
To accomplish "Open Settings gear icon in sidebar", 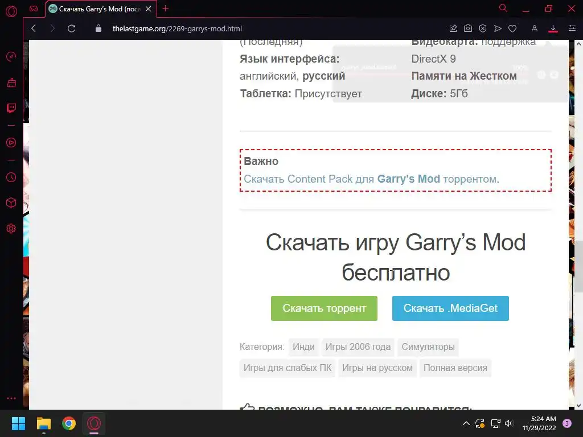I will click(11, 229).
